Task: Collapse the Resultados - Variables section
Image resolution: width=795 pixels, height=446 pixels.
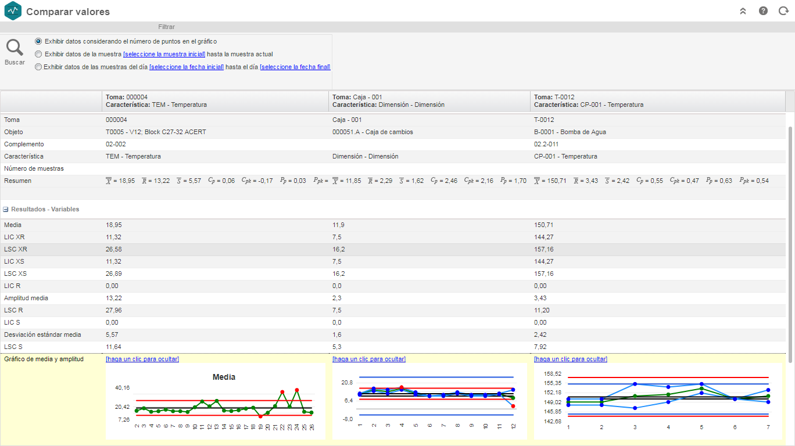Action: coord(6,209)
